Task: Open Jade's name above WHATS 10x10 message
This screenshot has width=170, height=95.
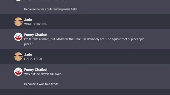Action: pyautogui.click(x=28, y=20)
